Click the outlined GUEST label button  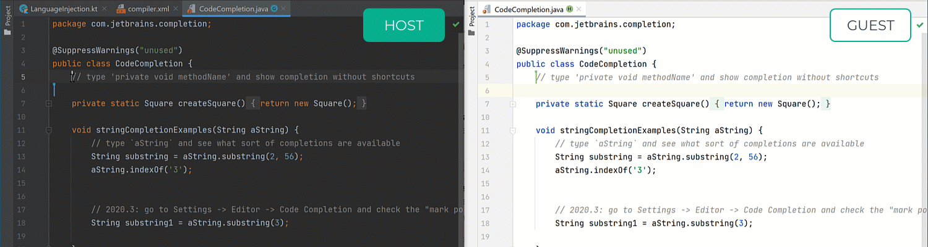870,25
